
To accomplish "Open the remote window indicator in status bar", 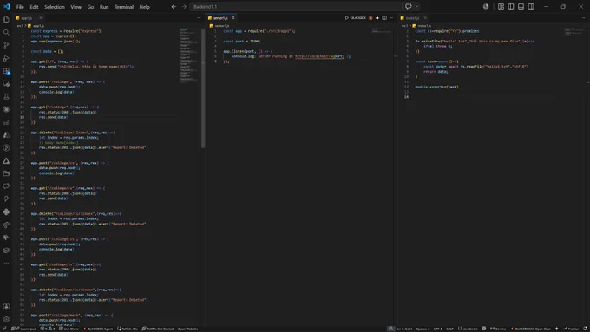I will pos(4,329).
